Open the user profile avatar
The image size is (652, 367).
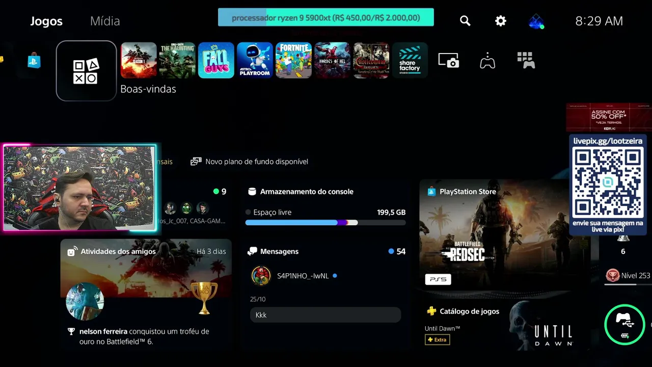click(x=536, y=21)
